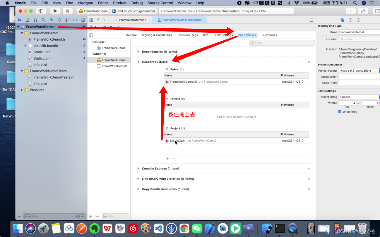The image size is (380, 237).
Task: Add target with plus below targets list
Action: (91, 216)
